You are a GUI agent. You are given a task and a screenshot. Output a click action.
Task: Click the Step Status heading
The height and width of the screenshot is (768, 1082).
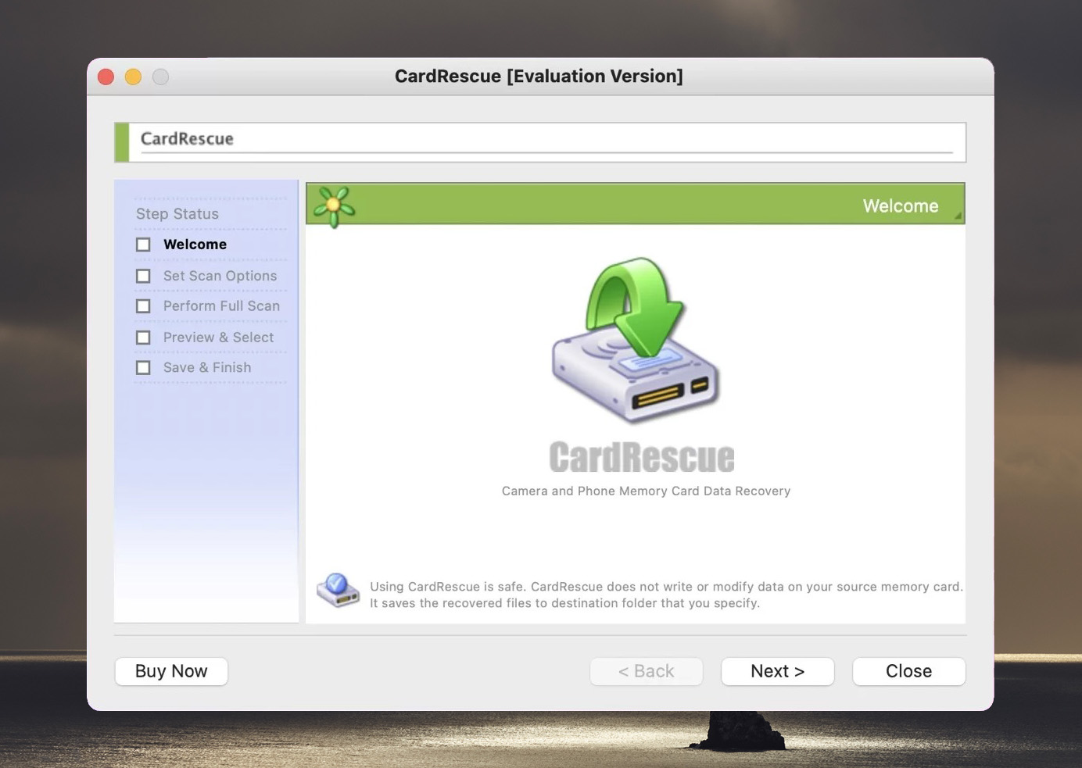pos(177,214)
